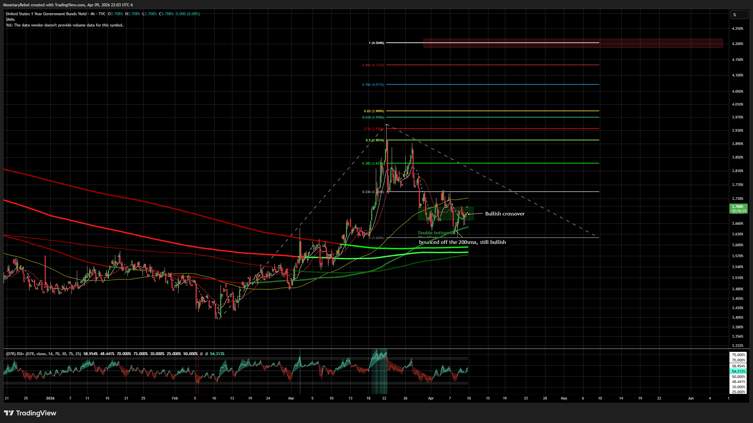Click the 2026 date axis label
Image resolution: width=753 pixels, height=423 pixels.
50,398
